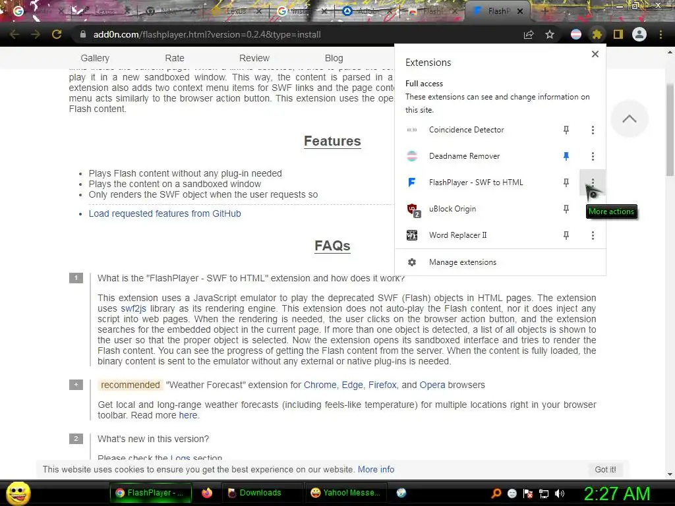Share this page icon in address bar

click(x=529, y=34)
